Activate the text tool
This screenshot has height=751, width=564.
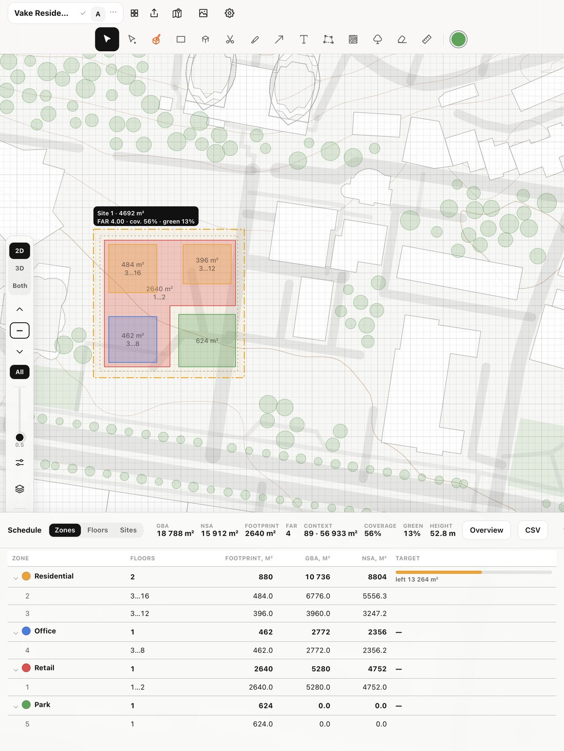coord(304,39)
